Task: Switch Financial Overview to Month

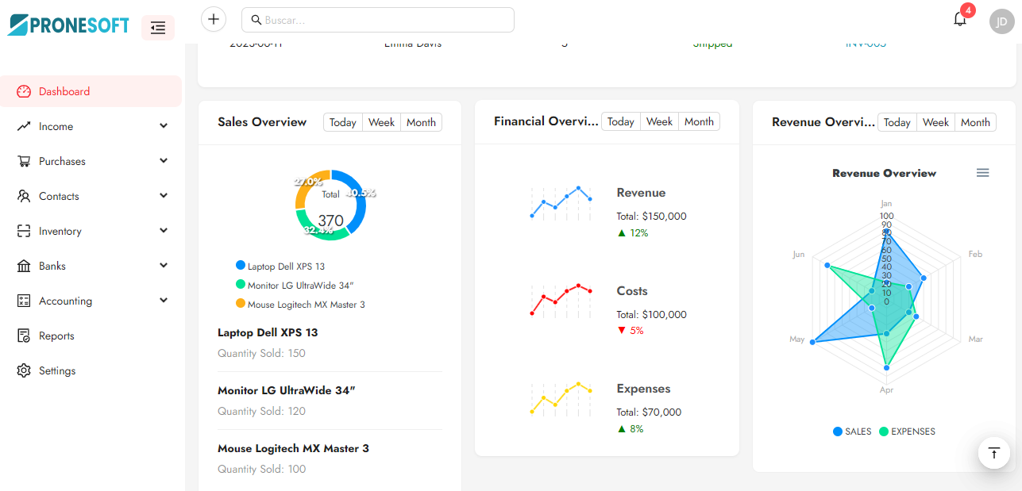Action: [x=699, y=121]
